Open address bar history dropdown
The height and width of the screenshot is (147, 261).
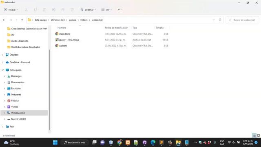coord(214,20)
